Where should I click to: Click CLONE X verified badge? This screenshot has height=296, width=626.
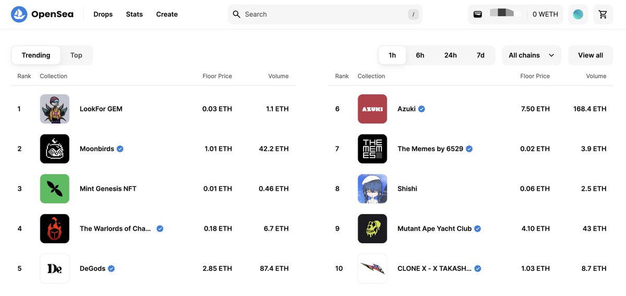(477, 269)
